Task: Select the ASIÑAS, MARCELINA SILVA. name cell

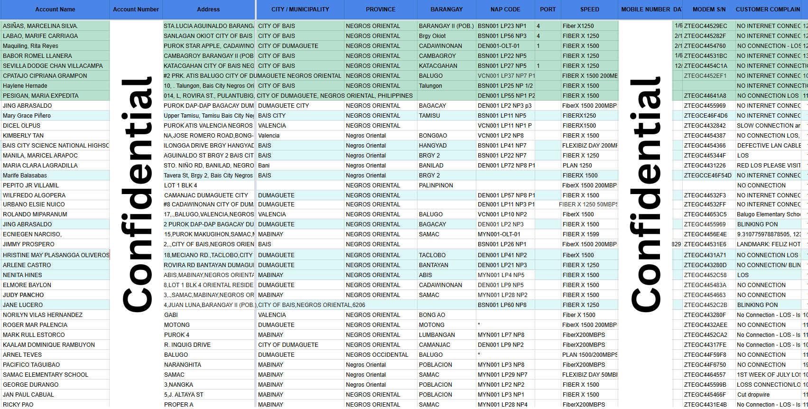Action: point(55,26)
